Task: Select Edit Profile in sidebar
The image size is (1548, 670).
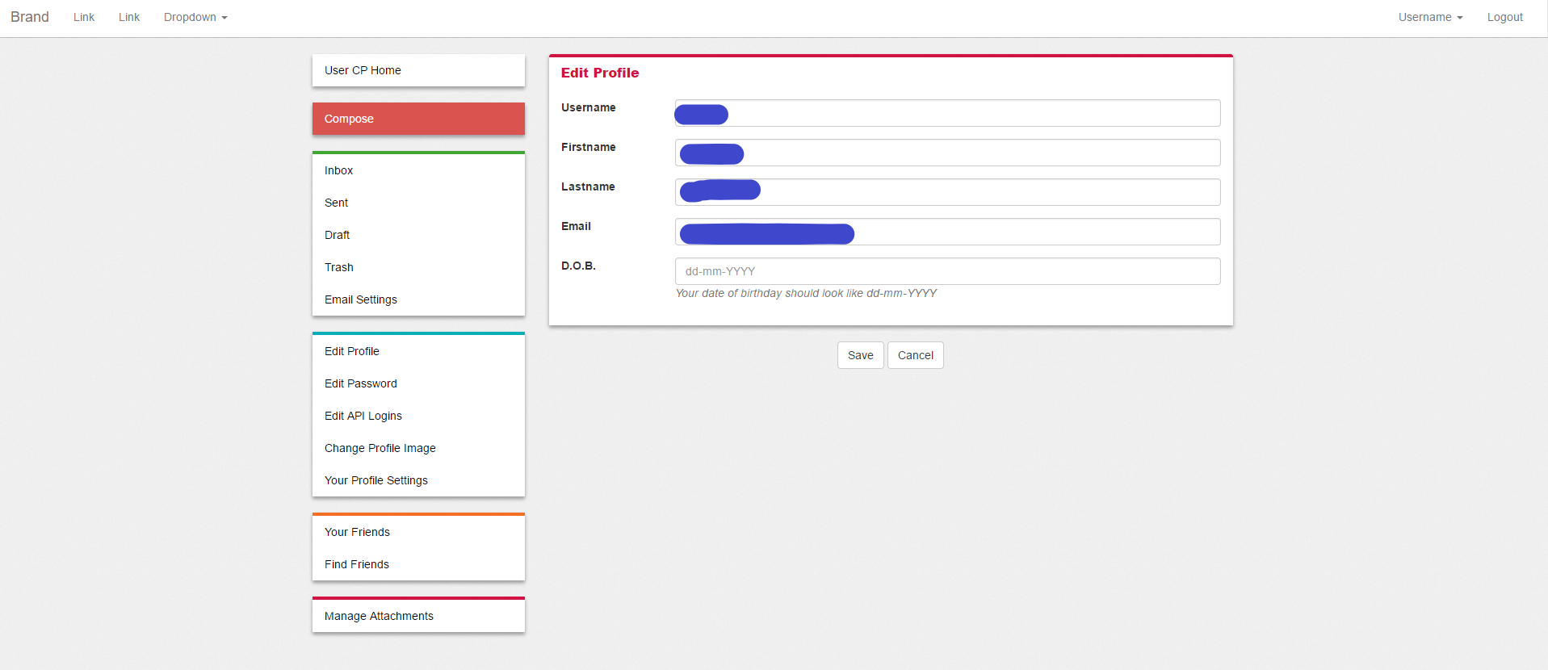Action: coord(418,351)
